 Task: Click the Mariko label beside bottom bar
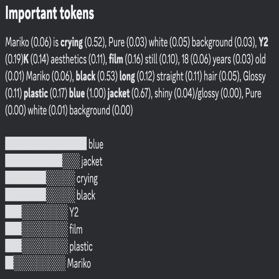79,263
